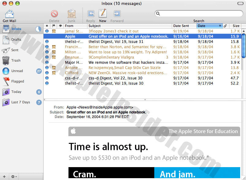The height and width of the screenshot is (180, 246).
Task: Sort messages by Date Sent column
Action: point(184,26)
